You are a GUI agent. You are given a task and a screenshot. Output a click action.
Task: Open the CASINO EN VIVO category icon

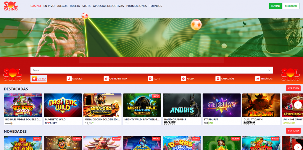click(106, 79)
